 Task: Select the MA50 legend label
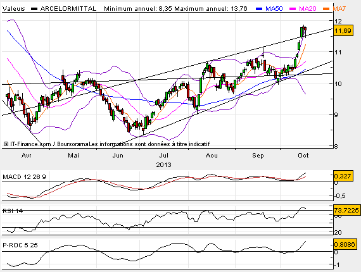274,9
